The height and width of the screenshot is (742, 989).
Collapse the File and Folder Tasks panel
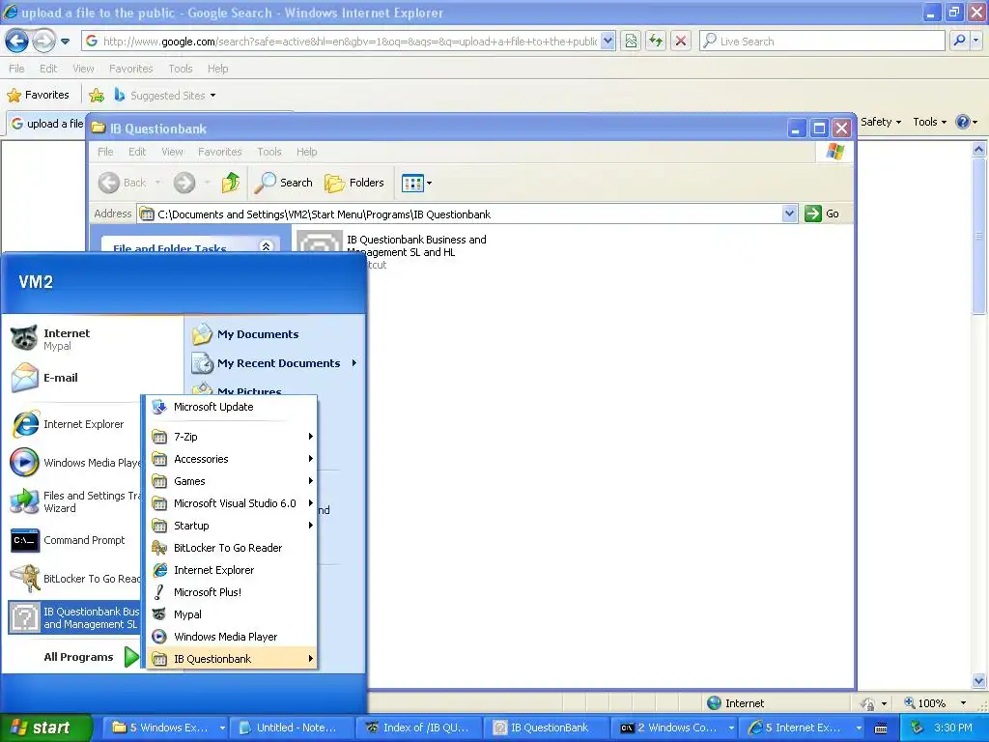pyautogui.click(x=266, y=246)
